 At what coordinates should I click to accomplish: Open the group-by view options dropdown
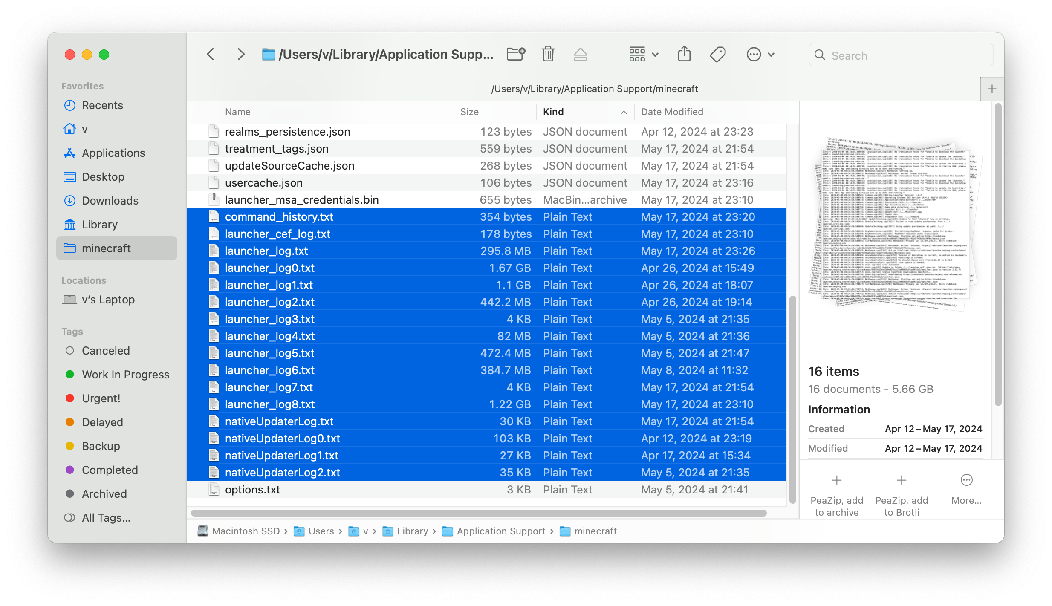644,54
